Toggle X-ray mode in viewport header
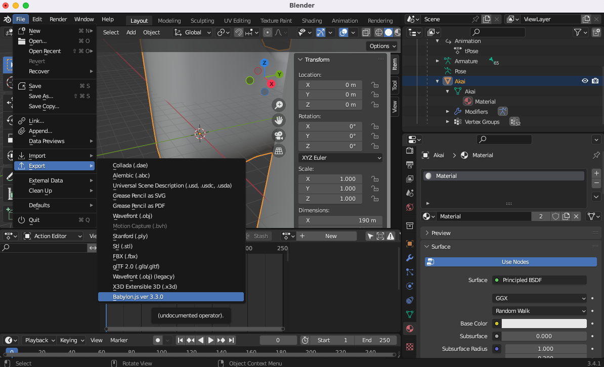Viewport: 604px width, 367px height. tap(366, 32)
